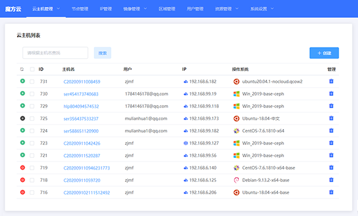Screen dimensions: 358x216
Task: Toggle the select-all checkbox in header
Action: (x=32, y=69)
